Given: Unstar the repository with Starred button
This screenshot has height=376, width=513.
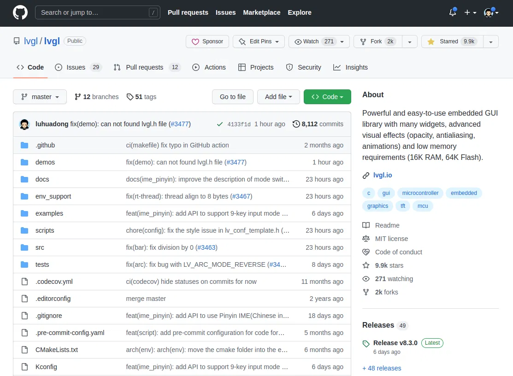Looking at the screenshot, I should pos(452,41).
